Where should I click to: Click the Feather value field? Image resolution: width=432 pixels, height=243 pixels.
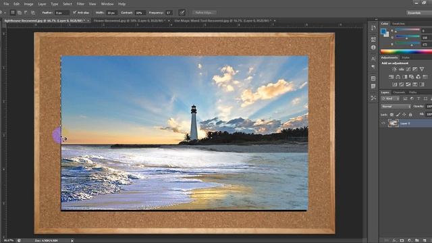[61, 13]
